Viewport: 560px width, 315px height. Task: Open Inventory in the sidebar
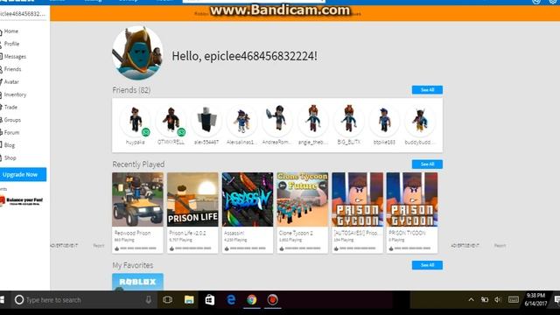15,94
